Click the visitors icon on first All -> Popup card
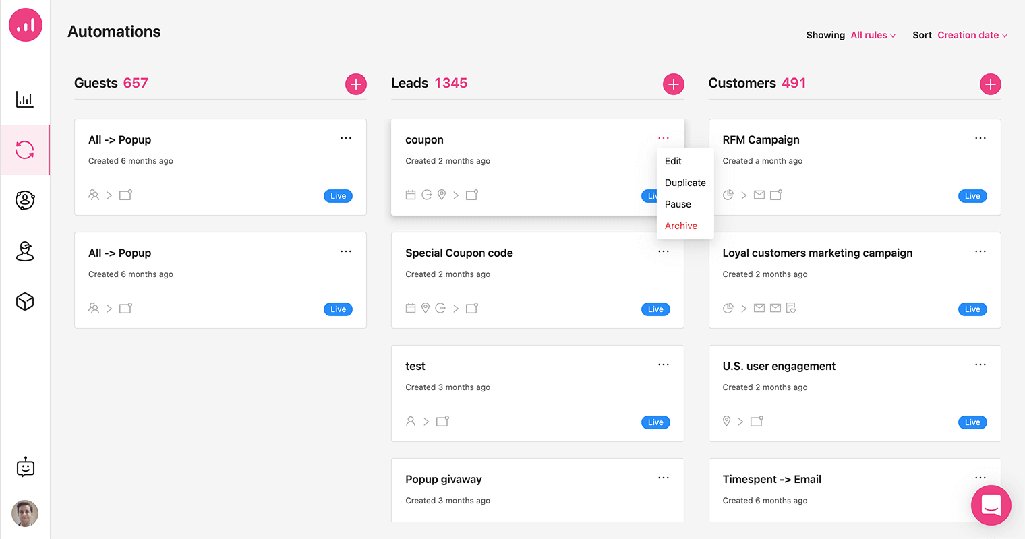 click(94, 195)
